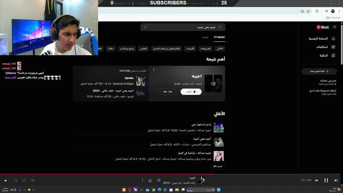Image resolution: width=343 pixels, height=193 pixels.
Task: Open Chrome extensions puzzle icon
Action: tap(317, 11)
